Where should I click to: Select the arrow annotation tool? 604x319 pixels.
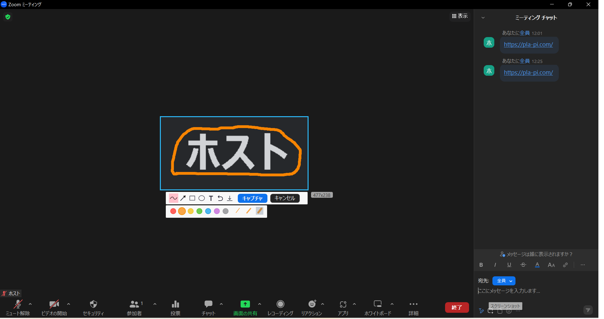pyautogui.click(x=183, y=198)
